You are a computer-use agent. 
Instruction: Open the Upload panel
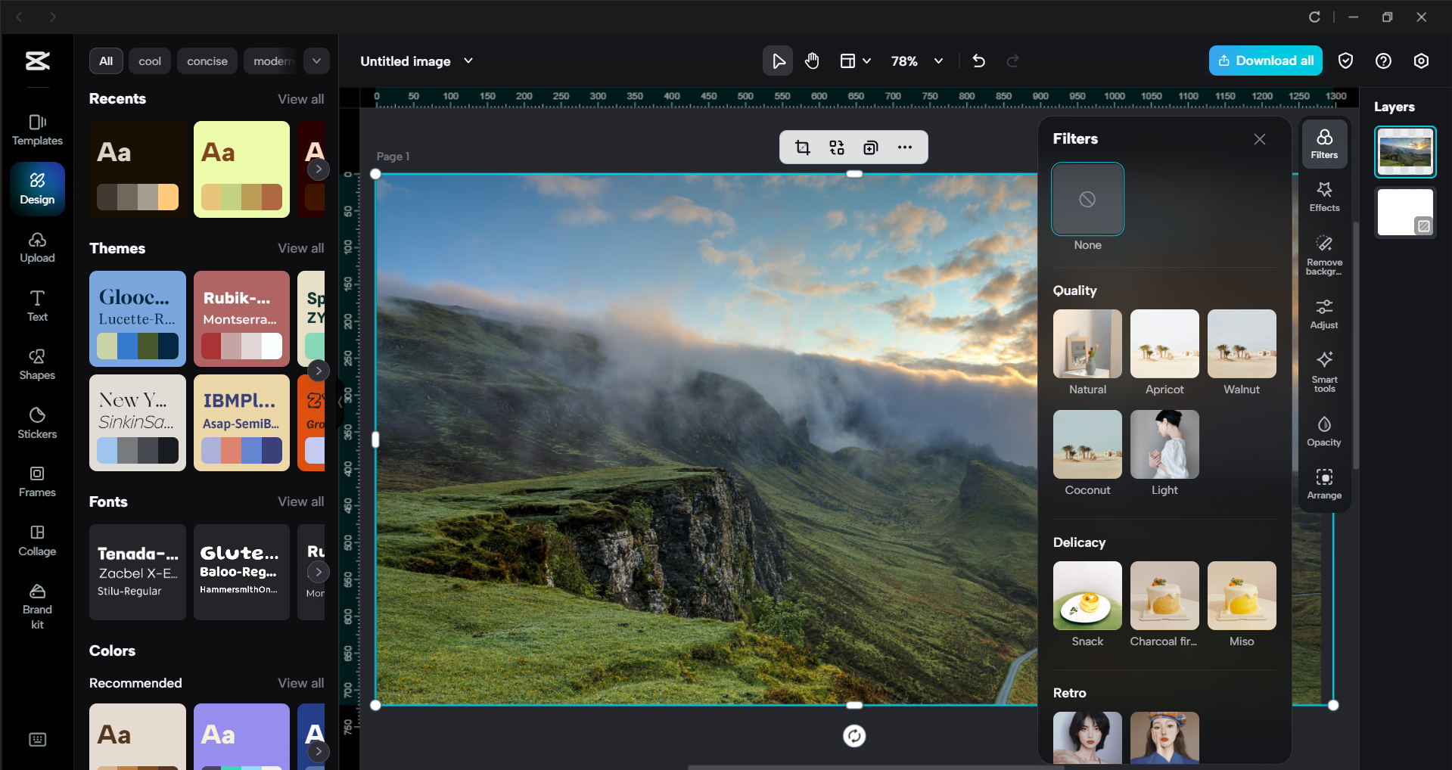36,247
